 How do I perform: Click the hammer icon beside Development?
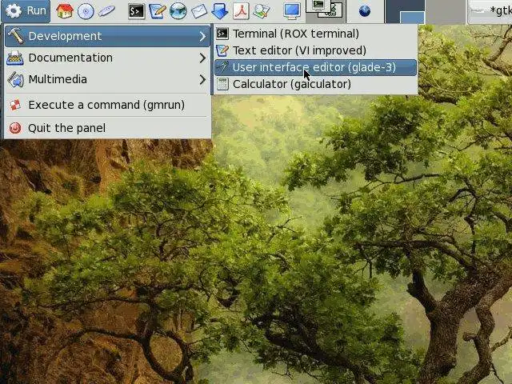pos(15,35)
